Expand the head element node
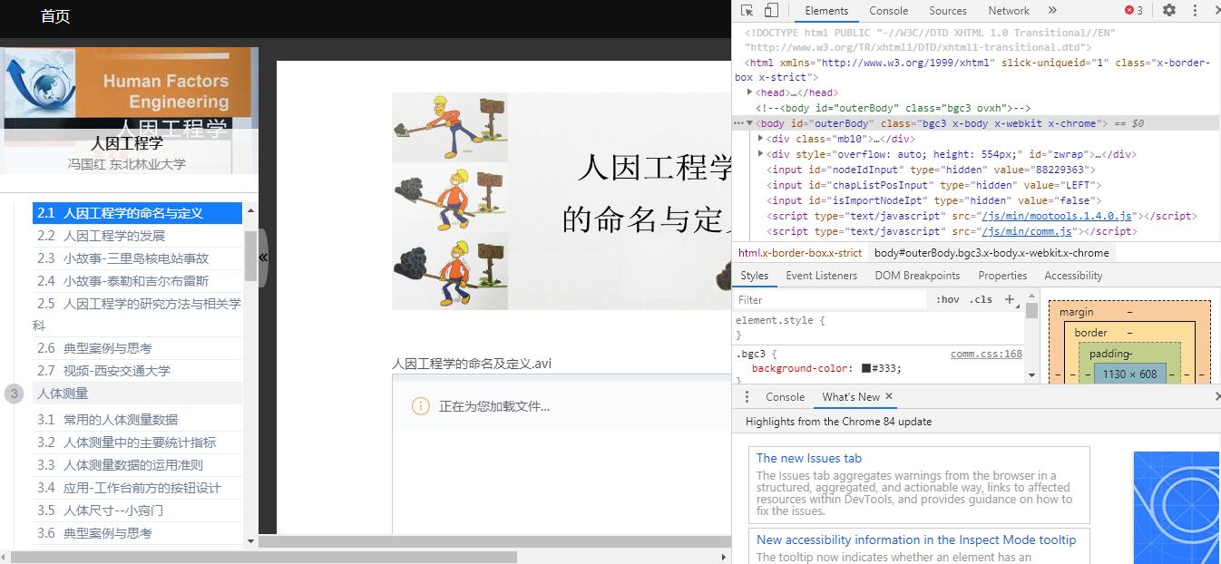The height and width of the screenshot is (564, 1221). coord(750,92)
